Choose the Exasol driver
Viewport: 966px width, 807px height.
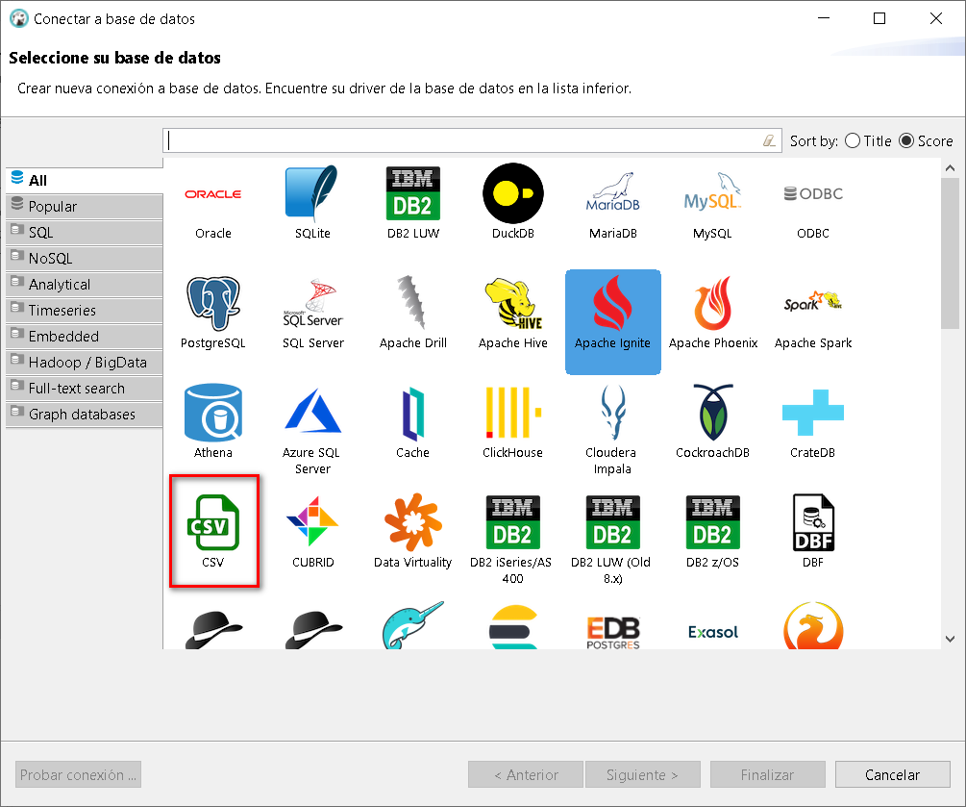tap(713, 632)
